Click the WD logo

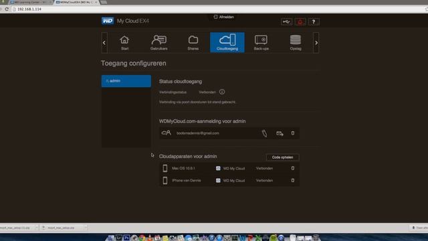(x=108, y=21)
